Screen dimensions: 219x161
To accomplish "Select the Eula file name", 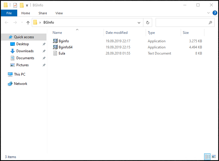I will point(62,53).
